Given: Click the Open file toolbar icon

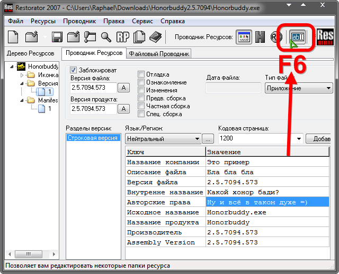Looking at the screenshot, I should (32, 37).
